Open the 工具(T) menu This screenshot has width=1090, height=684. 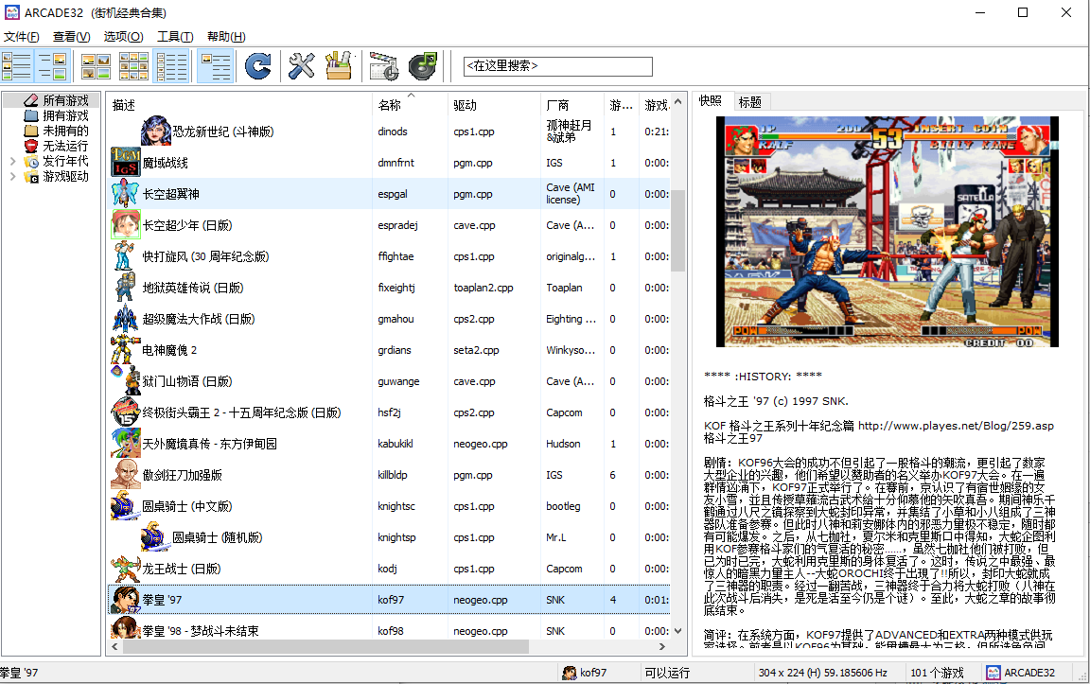point(175,36)
